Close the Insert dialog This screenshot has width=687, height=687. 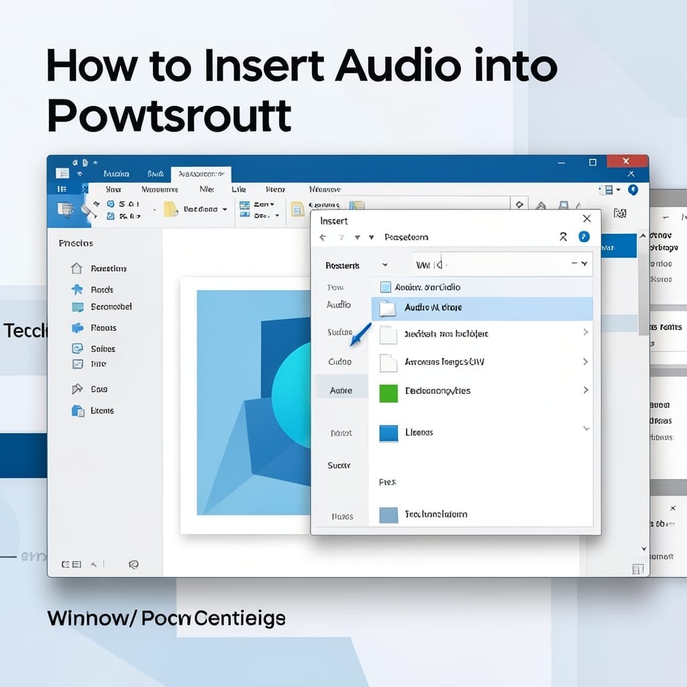click(x=586, y=218)
